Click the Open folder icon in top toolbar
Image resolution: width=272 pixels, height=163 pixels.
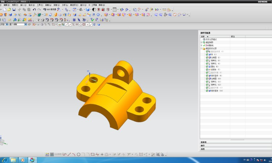click(x=9, y=9)
